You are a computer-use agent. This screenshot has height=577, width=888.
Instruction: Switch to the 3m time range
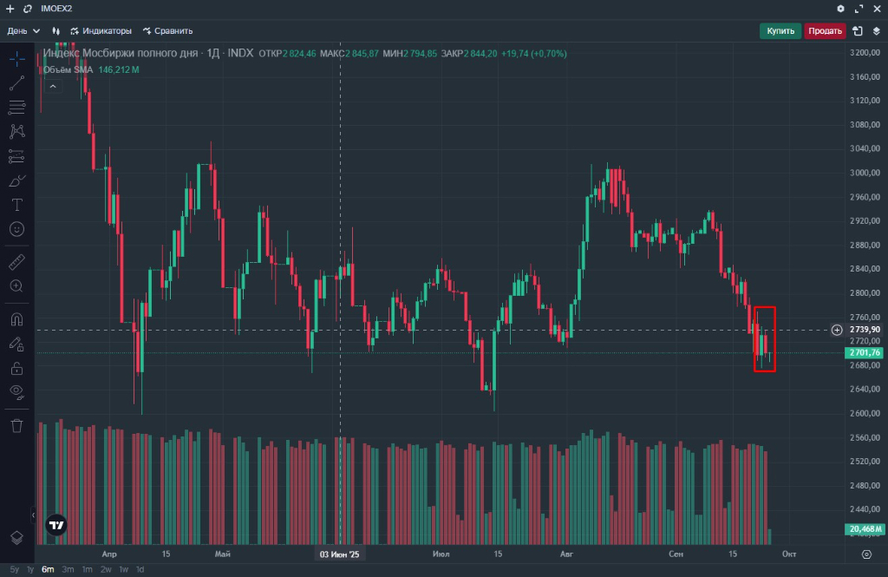click(x=68, y=569)
